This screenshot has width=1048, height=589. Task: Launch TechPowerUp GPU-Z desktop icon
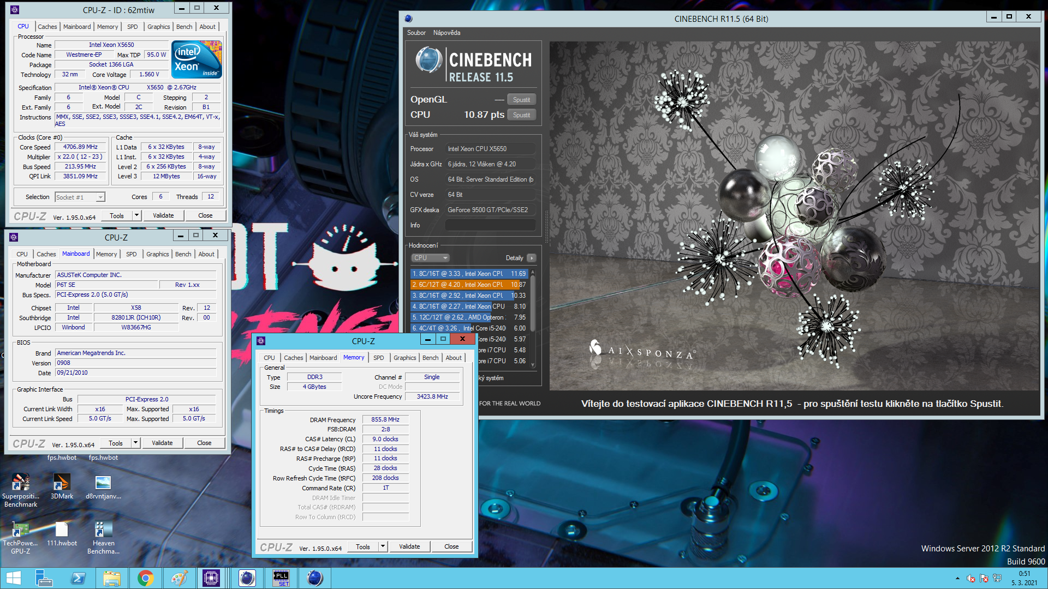coord(21,537)
